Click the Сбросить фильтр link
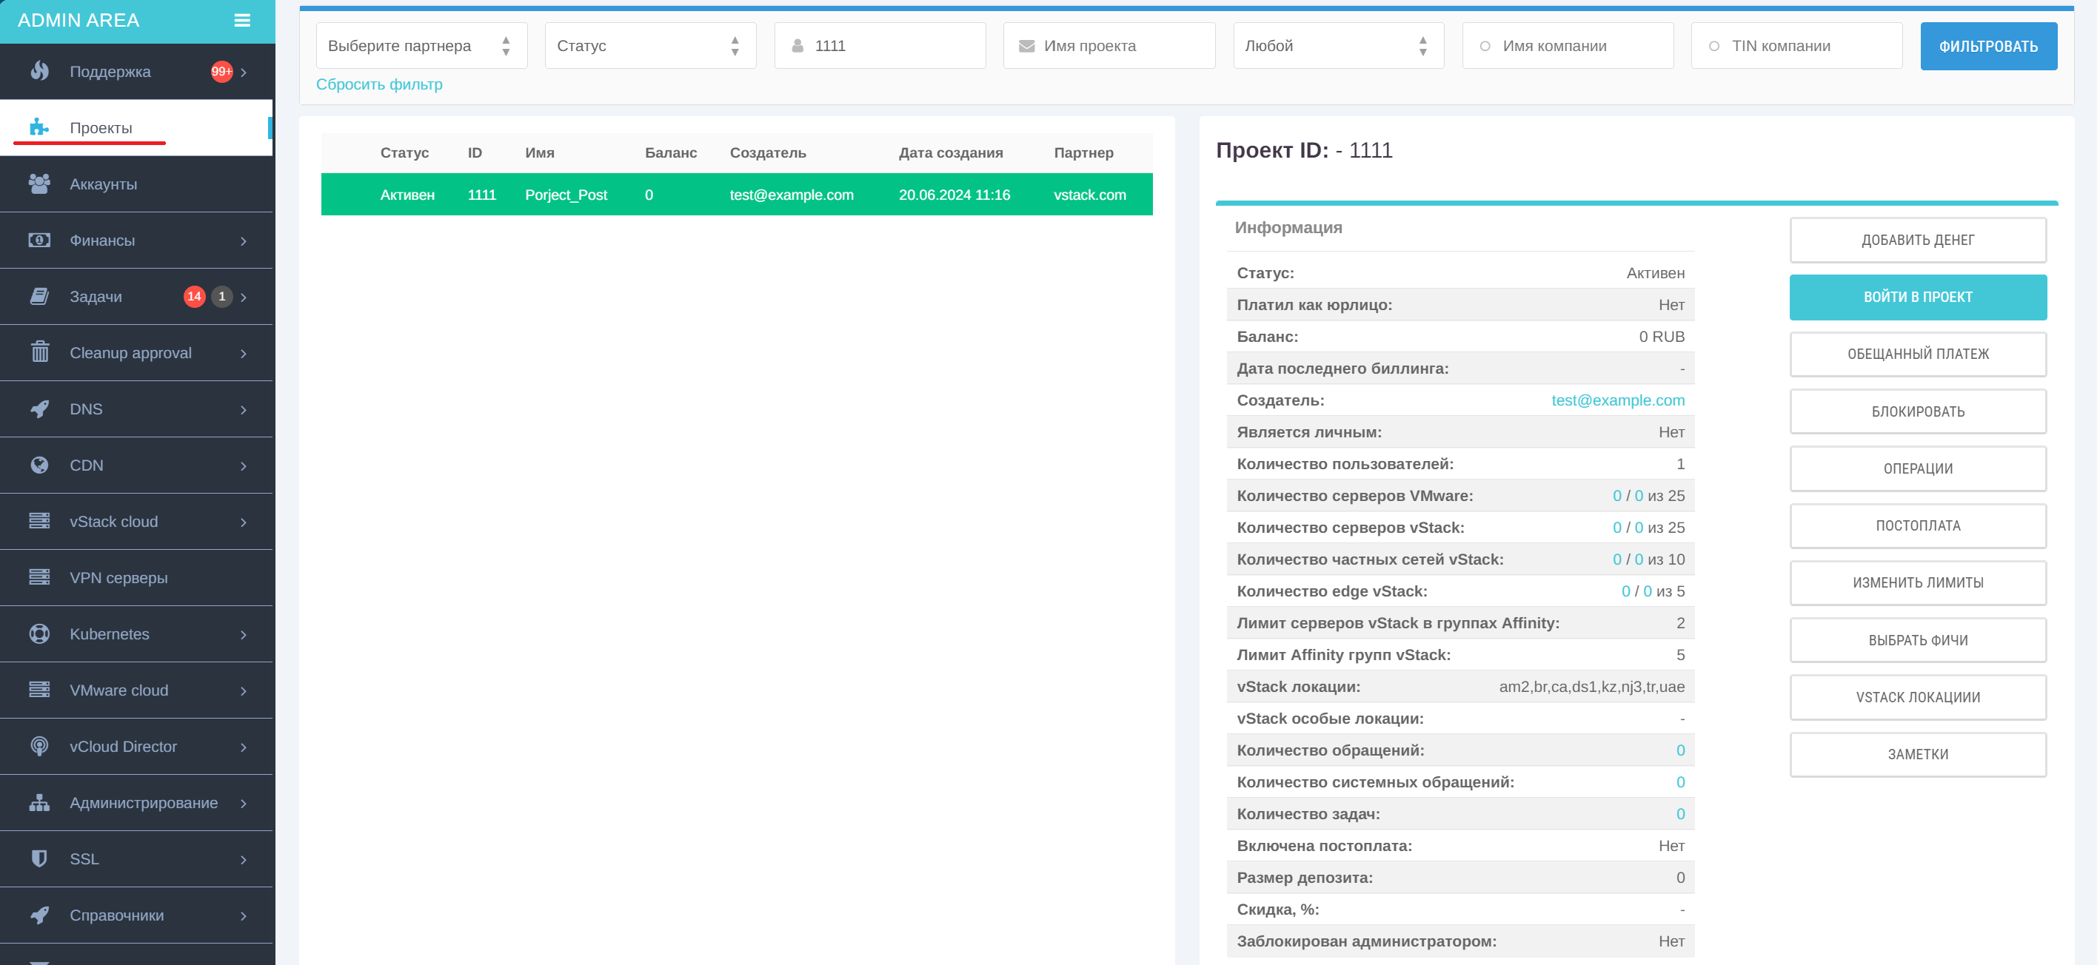 click(x=379, y=85)
